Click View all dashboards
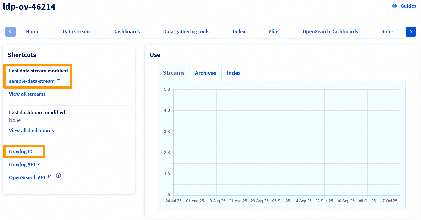The height and width of the screenshot is (220, 421). tap(31, 130)
